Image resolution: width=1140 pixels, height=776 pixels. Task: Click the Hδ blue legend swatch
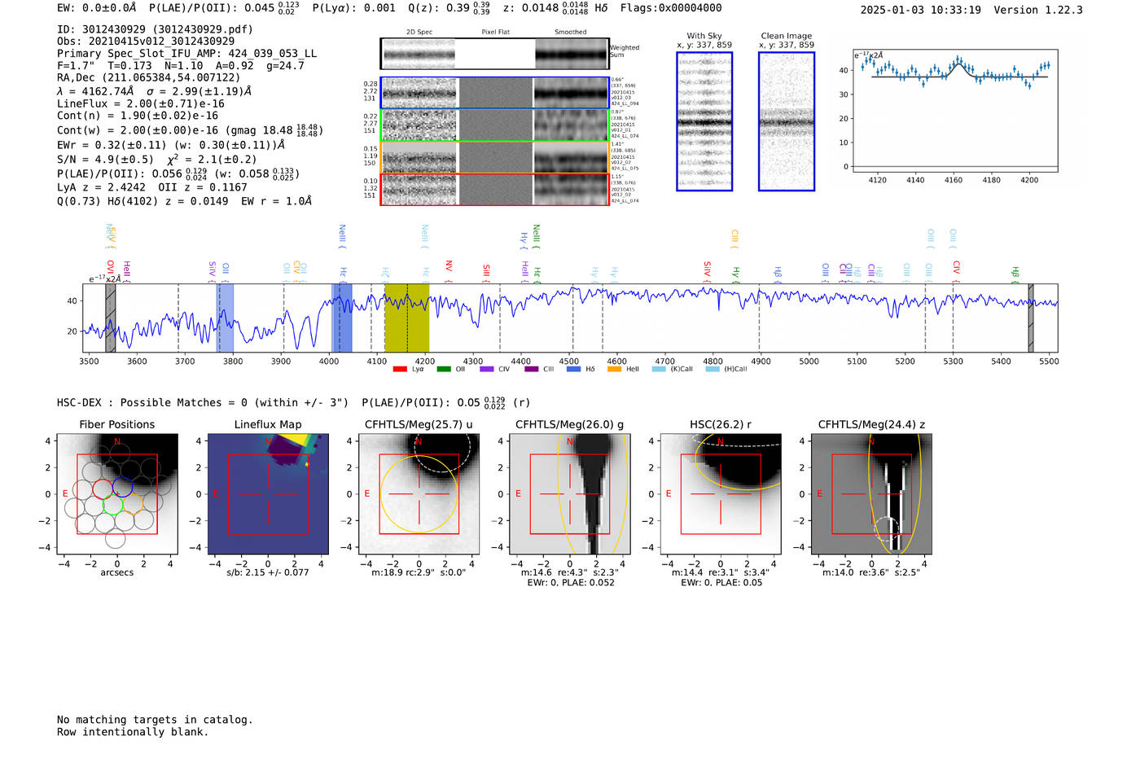pyautogui.click(x=574, y=369)
